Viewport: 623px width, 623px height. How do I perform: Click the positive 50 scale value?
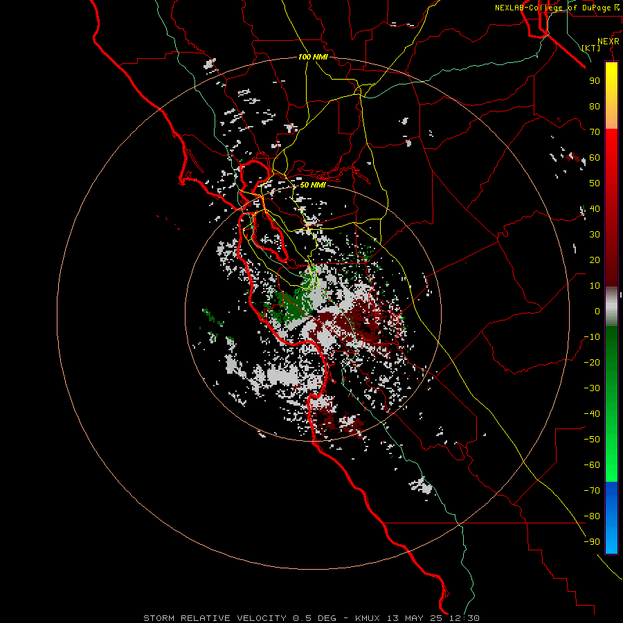pyautogui.click(x=595, y=183)
